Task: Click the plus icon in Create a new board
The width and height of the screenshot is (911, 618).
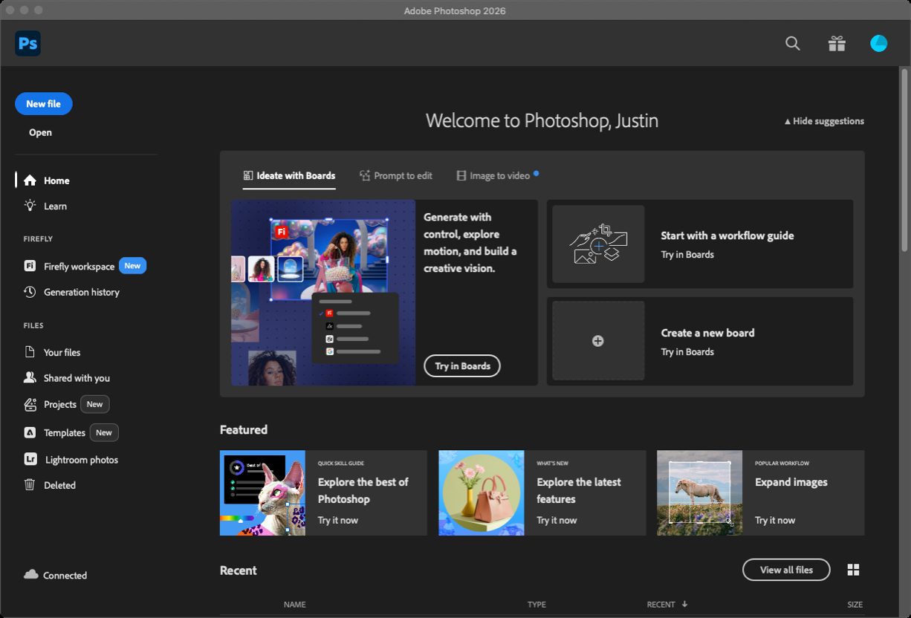Action: (x=597, y=341)
